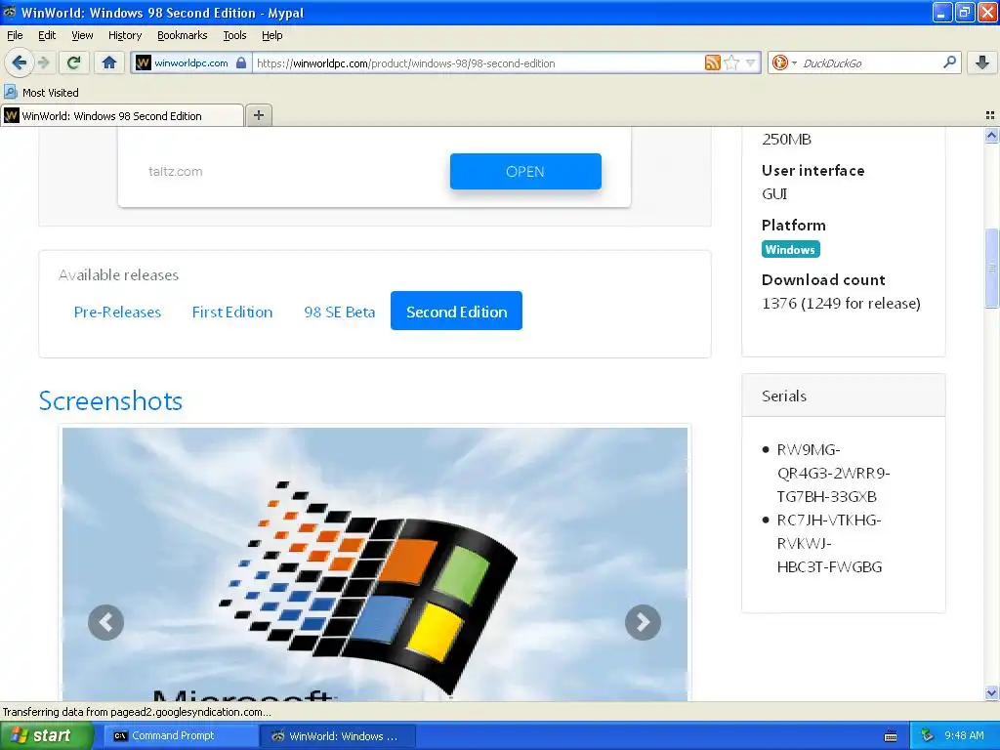Show the previous screenshot in carousel

click(x=105, y=622)
